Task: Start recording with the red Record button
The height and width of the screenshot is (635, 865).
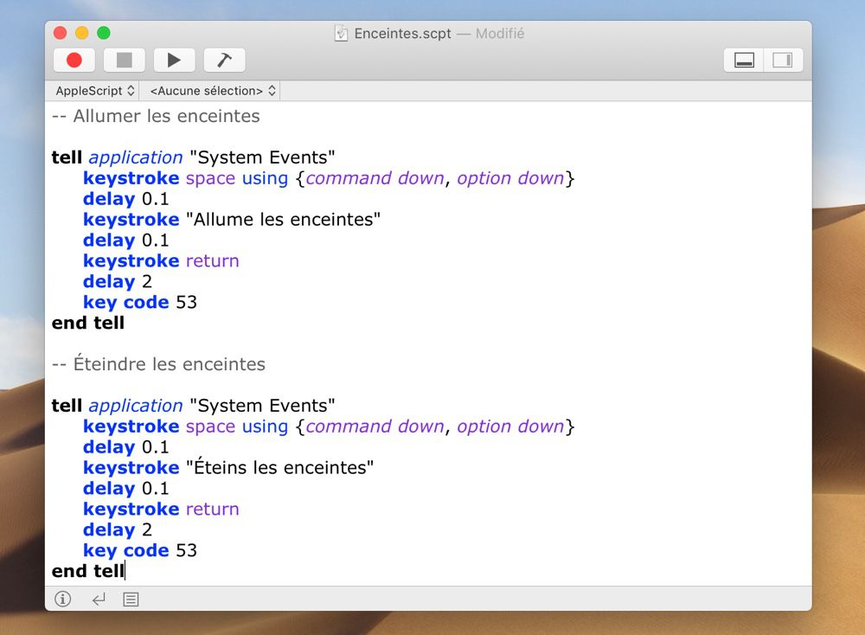Action: pos(74,61)
